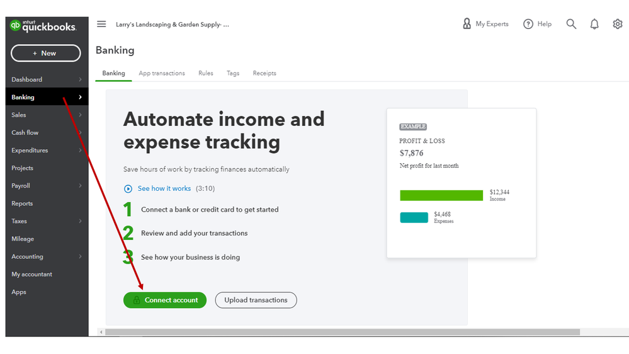This screenshot has width=629, height=354.
Task: Click Upload transactions button
Action: pyautogui.click(x=256, y=300)
